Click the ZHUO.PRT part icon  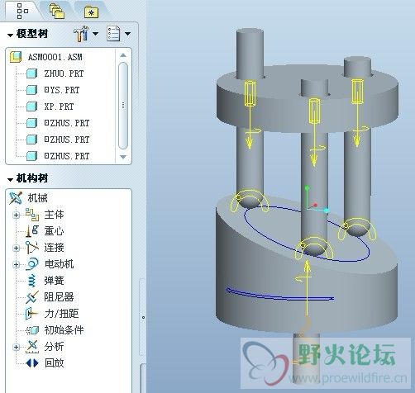31,73
